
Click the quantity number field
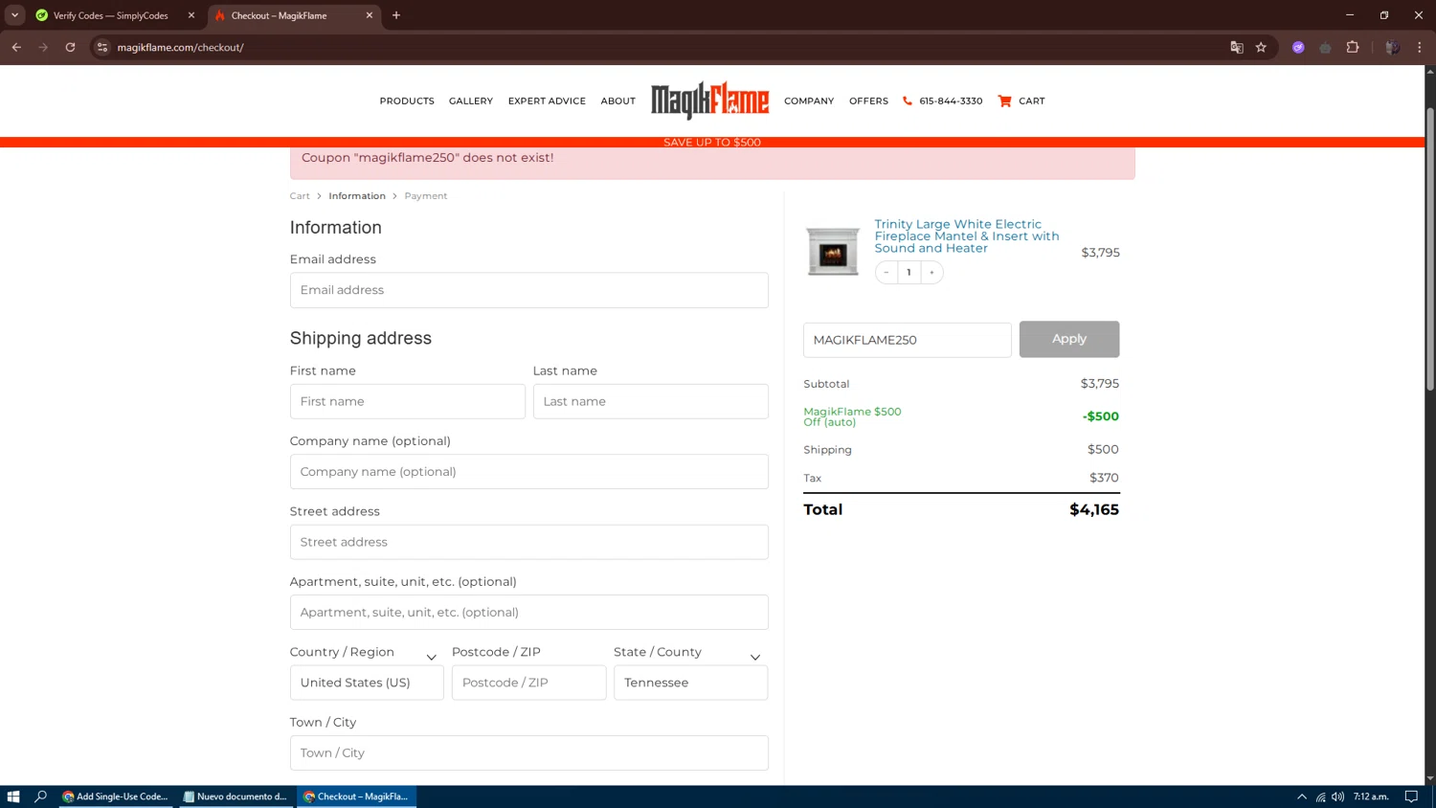tap(909, 273)
